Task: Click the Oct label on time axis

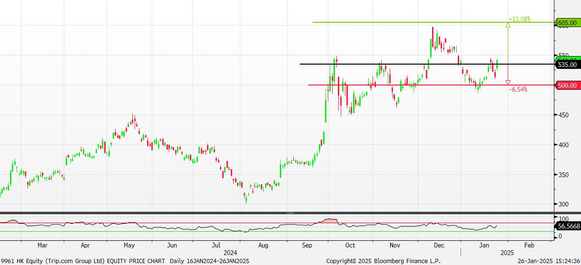Action: (350, 246)
